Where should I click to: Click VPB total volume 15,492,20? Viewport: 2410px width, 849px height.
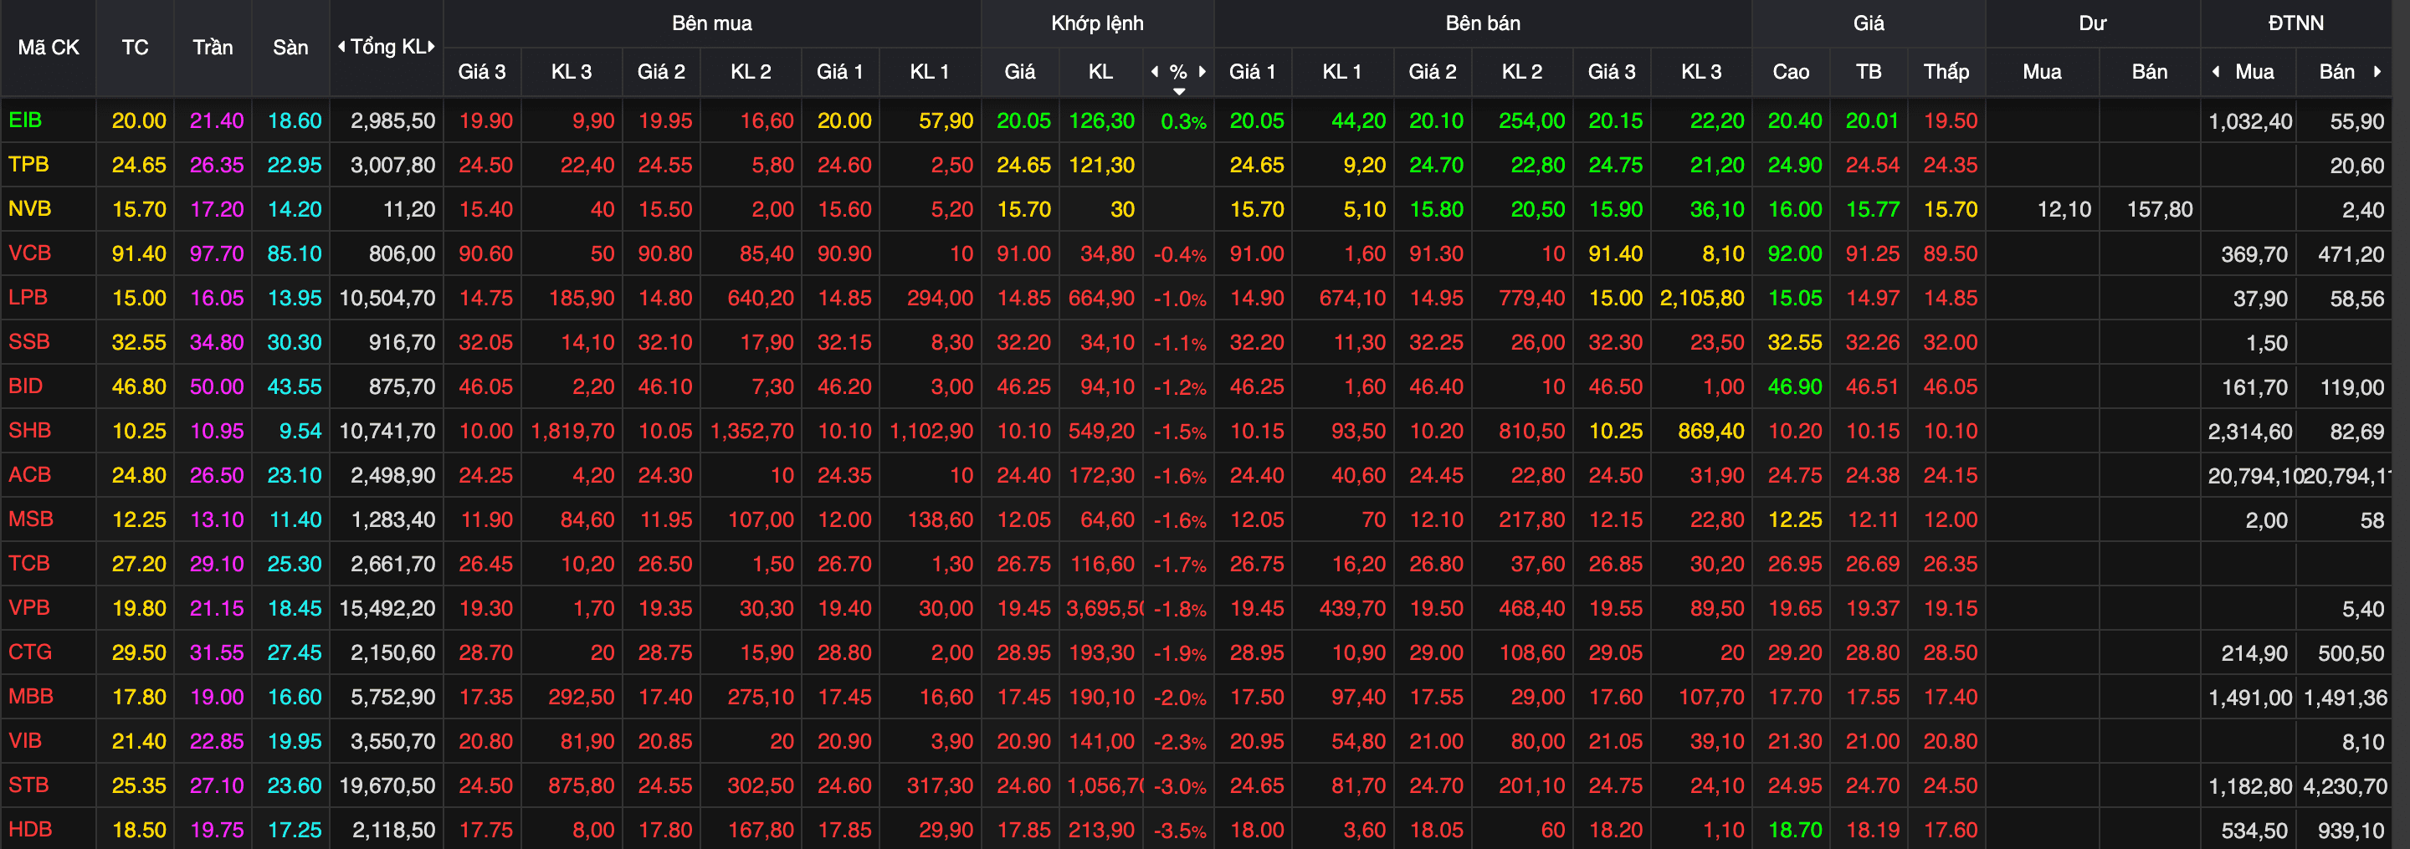387,608
